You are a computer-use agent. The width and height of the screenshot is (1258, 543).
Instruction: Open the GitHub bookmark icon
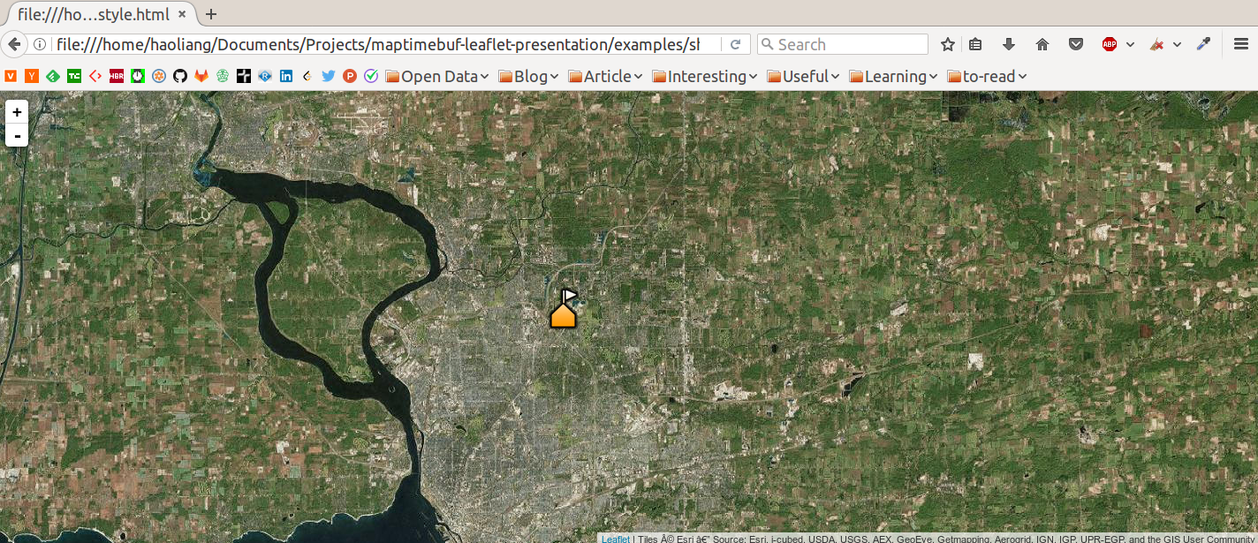coord(180,77)
